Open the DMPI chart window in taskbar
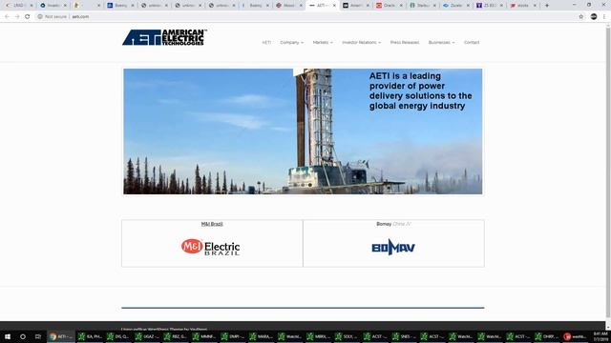The image size is (611, 343). pos(234,336)
